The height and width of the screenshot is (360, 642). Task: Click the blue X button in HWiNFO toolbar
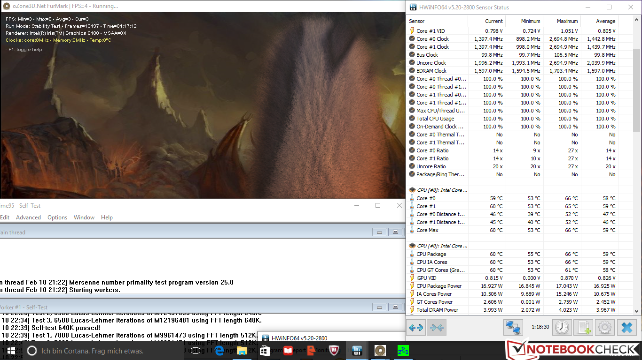626,327
